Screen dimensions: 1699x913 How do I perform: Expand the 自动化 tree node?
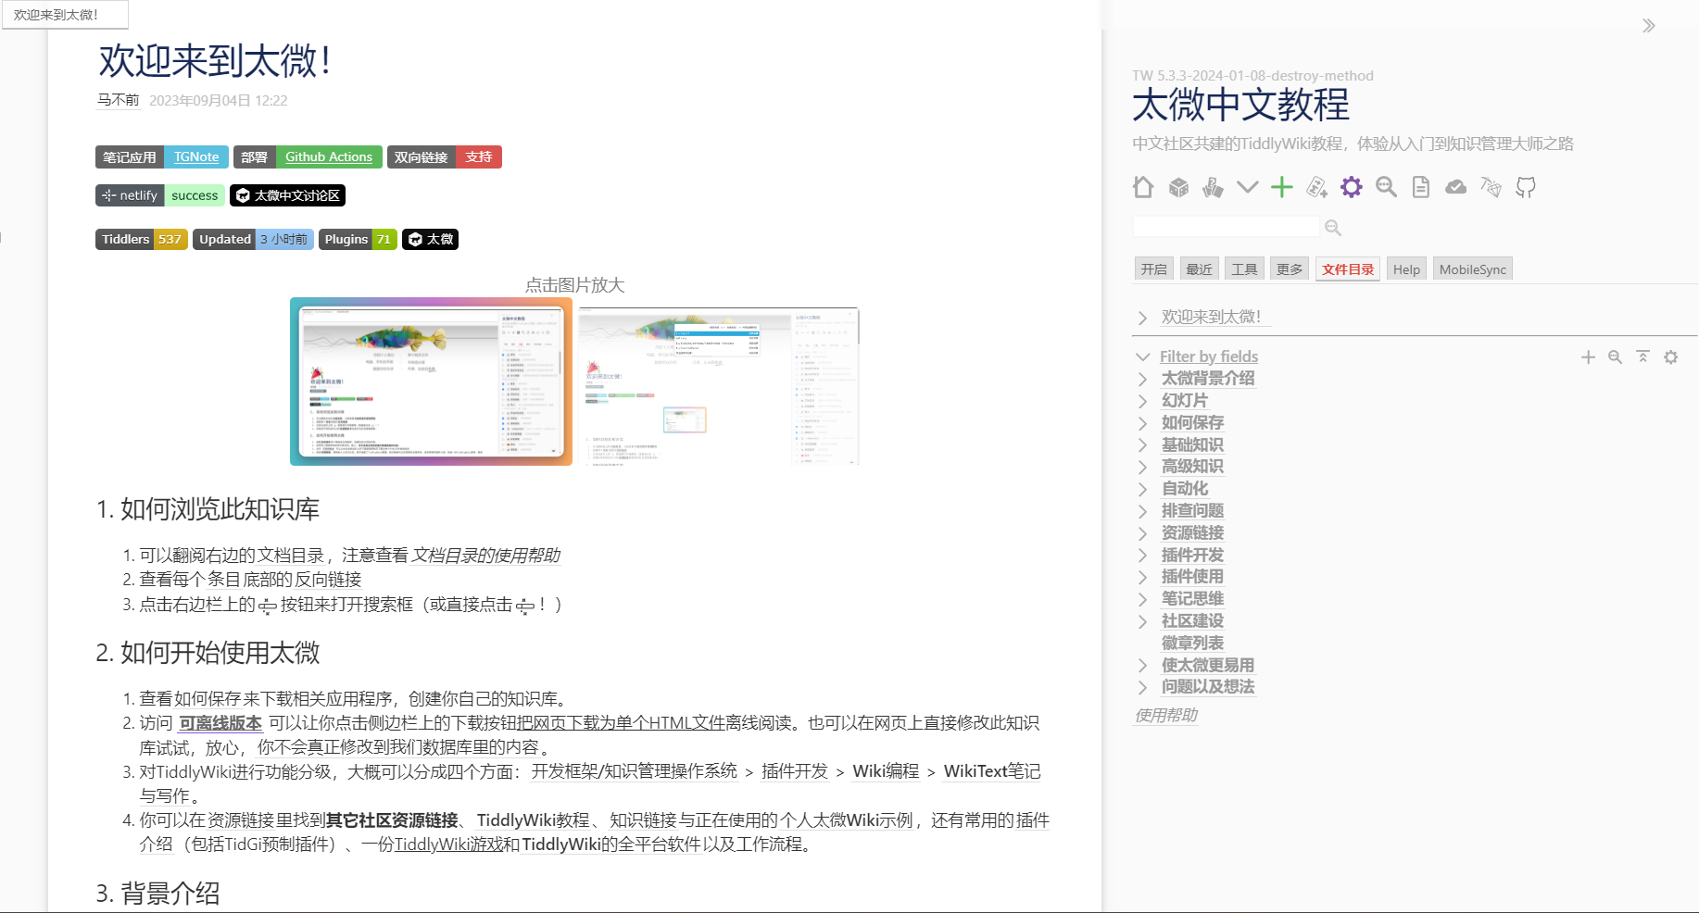[1142, 489]
